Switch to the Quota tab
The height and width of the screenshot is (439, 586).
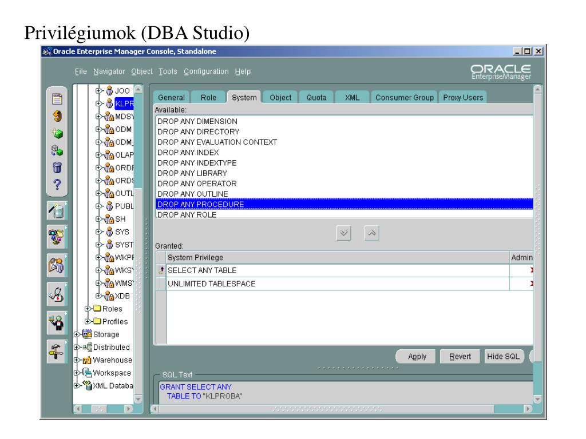(316, 97)
